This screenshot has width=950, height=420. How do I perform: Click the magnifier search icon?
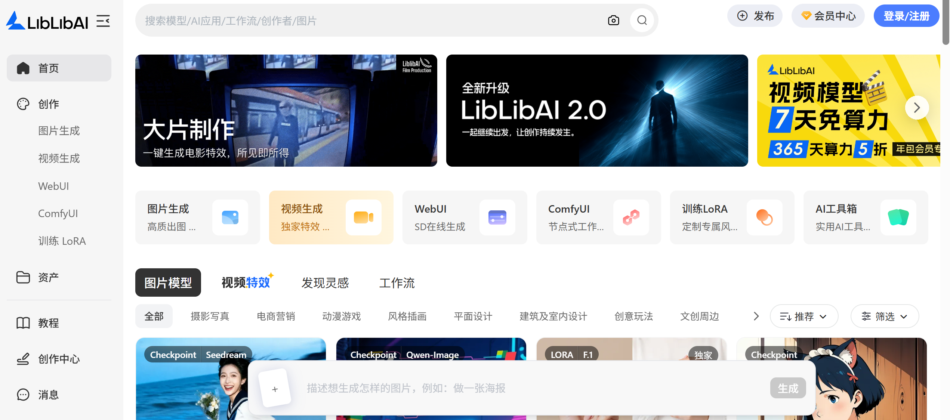642,21
